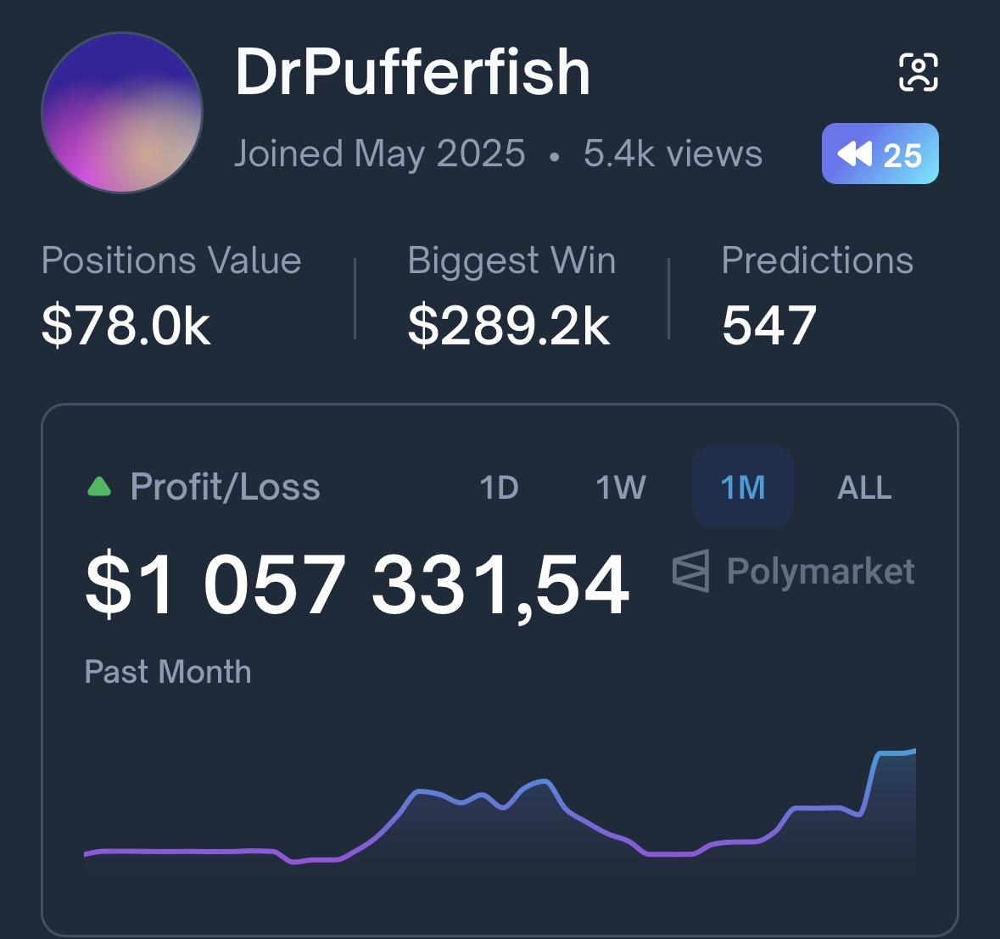The height and width of the screenshot is (939, 1000).
Task: Click the green profit up-arrow icon
Action: (99, 487)
